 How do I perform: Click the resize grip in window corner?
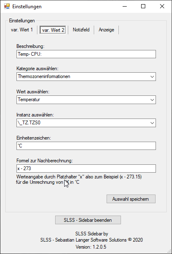click(x=170, y=252)
